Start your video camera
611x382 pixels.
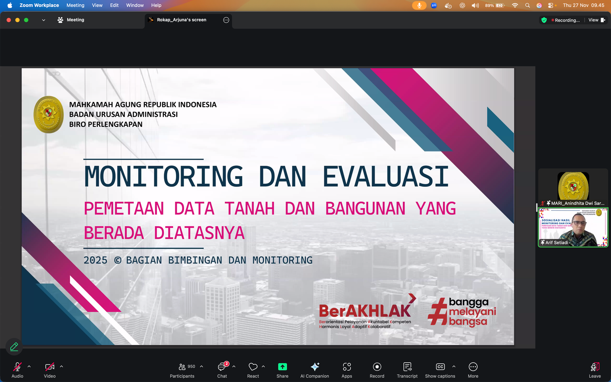[x=49, y=366]
